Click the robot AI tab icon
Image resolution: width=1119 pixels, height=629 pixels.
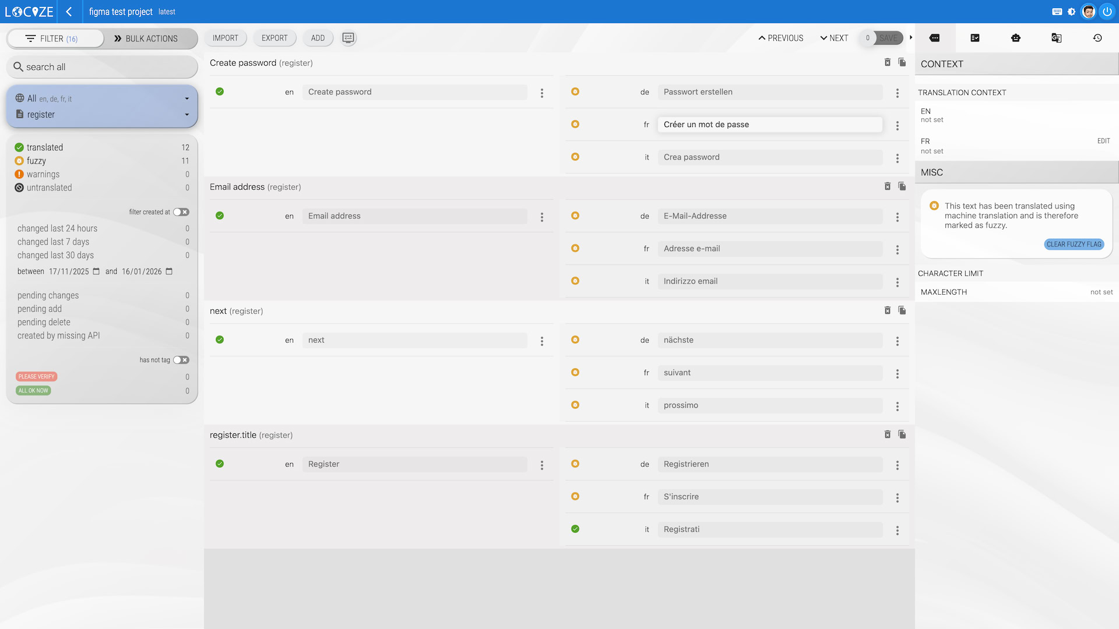point(1016,38)
